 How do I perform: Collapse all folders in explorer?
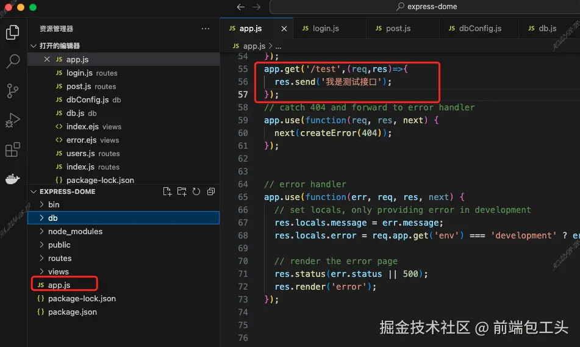[211, 191]
